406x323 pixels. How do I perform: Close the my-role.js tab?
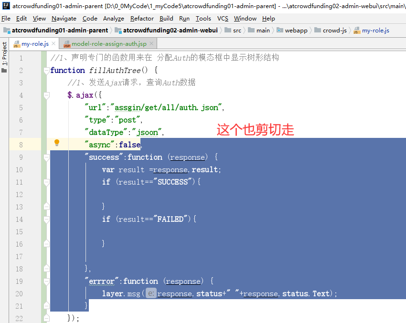(x=53, y=44)
